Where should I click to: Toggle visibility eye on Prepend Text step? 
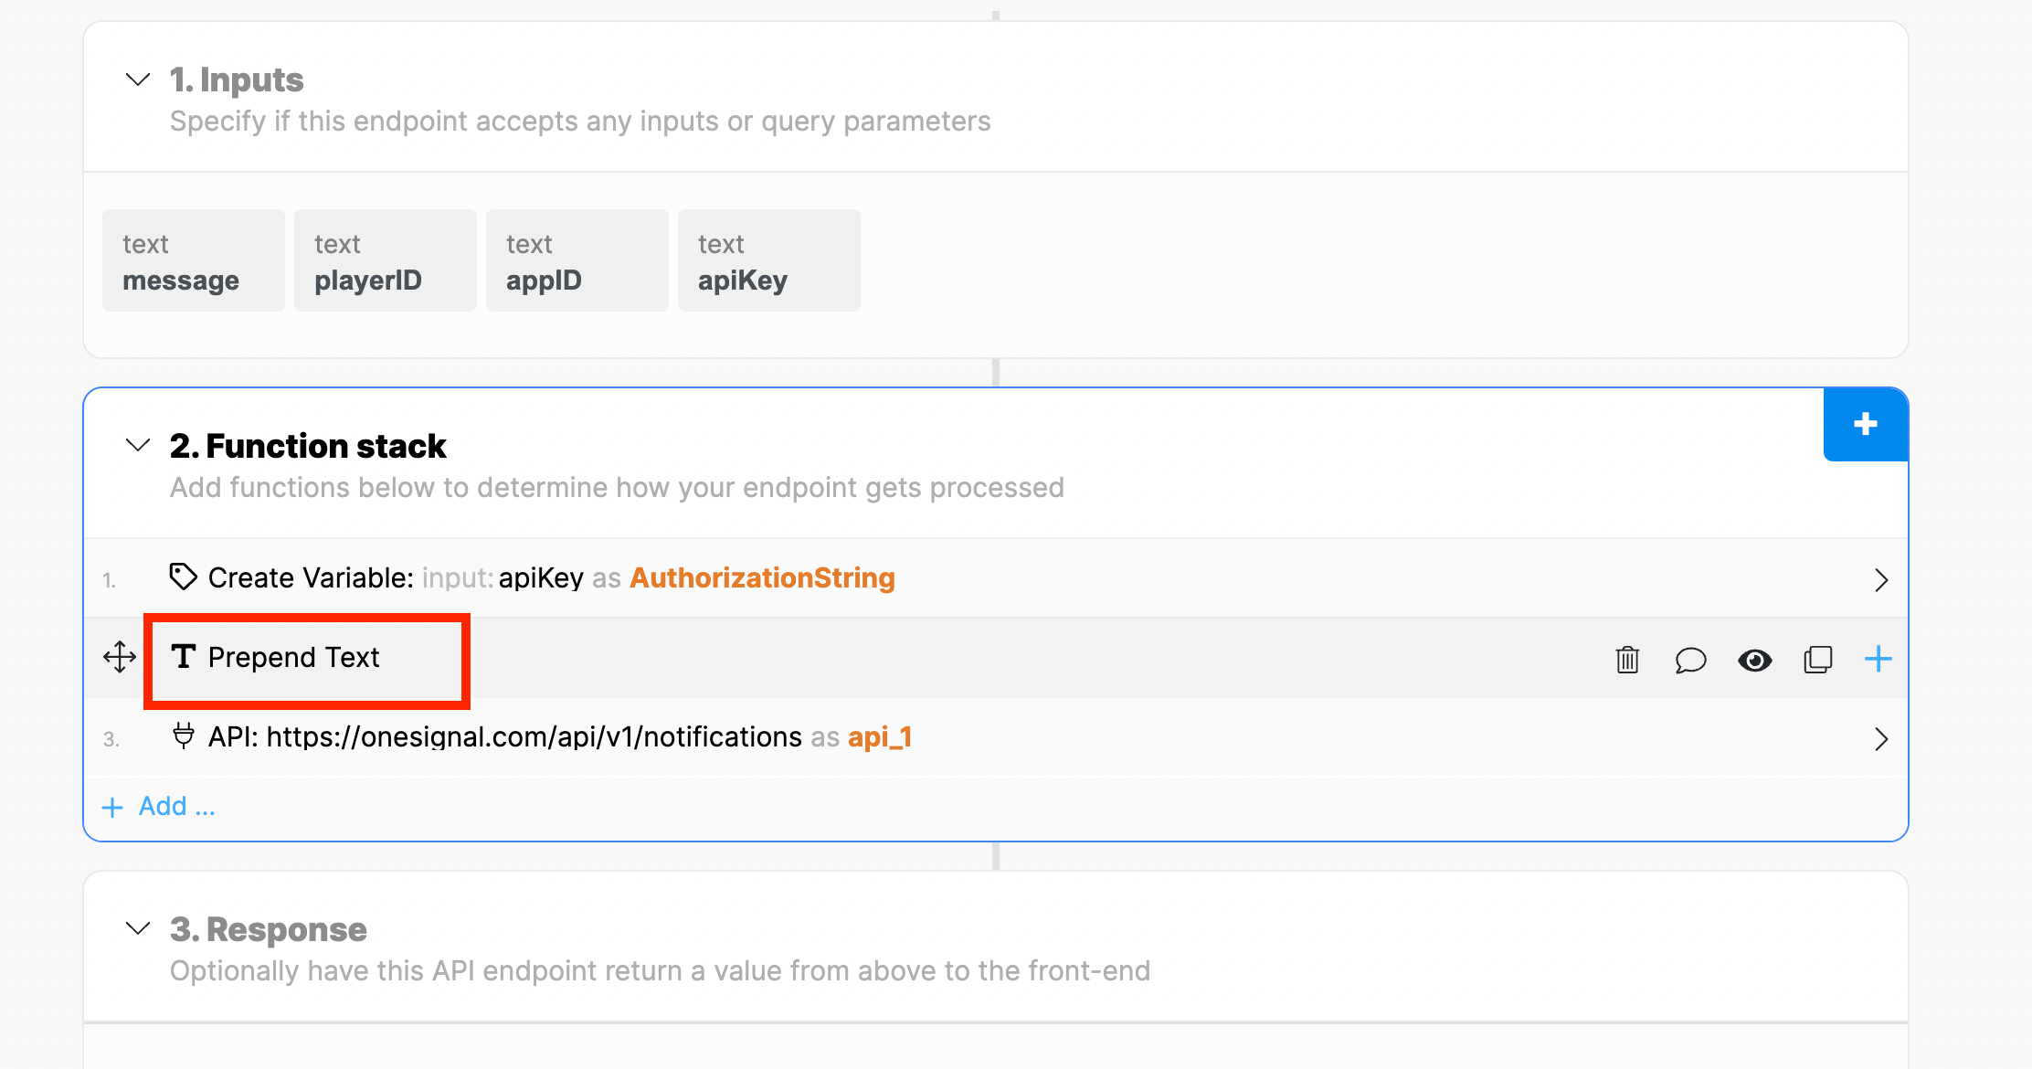(1754, 660)
